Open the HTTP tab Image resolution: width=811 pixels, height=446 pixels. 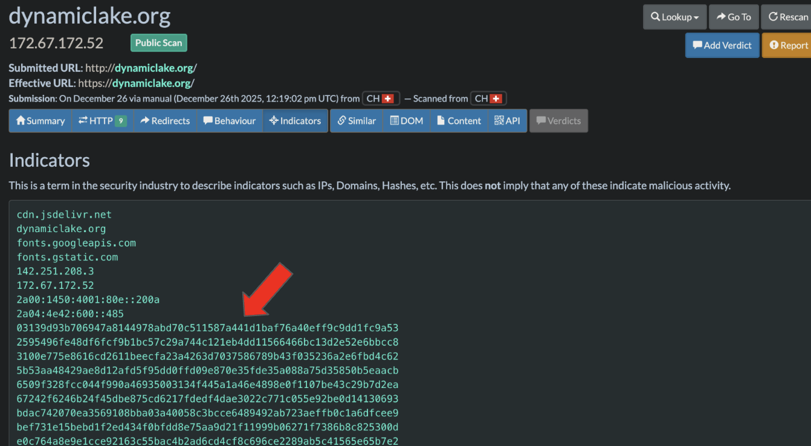pyautogui.click(x=102, y=121)
